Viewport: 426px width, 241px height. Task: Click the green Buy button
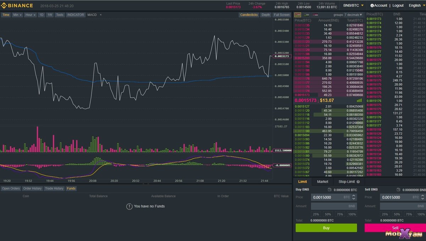[x=326, y=228]
